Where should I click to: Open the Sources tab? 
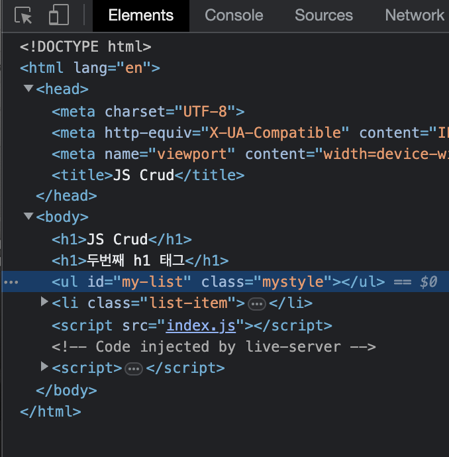324,15
